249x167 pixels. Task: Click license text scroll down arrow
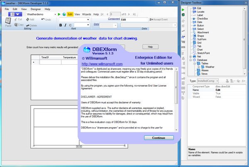pyautogui.click(x=176, y=130)
